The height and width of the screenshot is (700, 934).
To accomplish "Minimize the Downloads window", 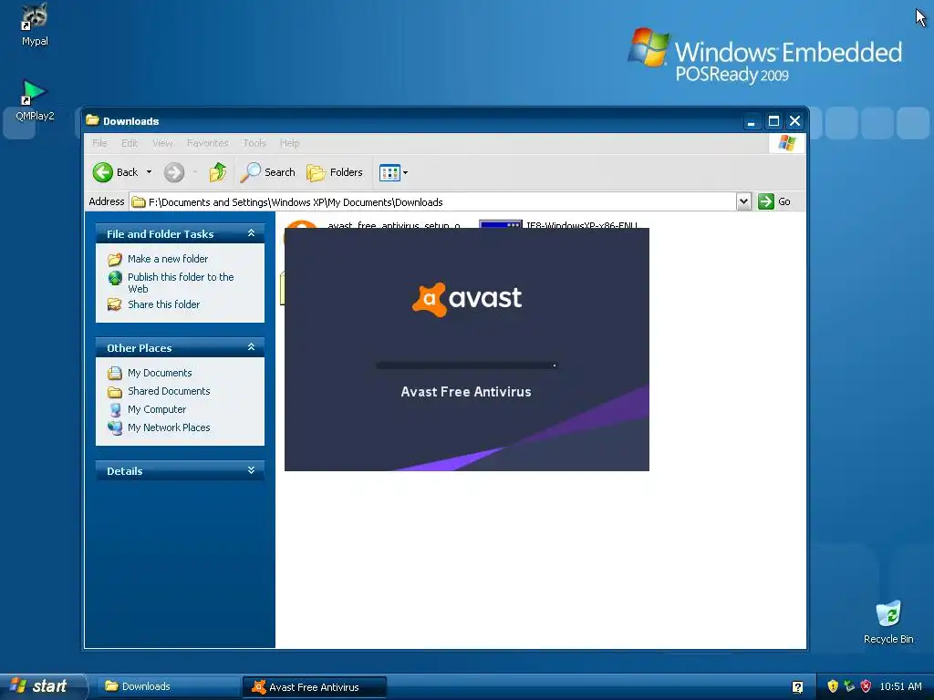I will (752, 121).
